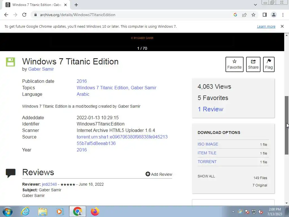Click the Share item button
Viewport: 289px width, 217px height.
point(253,64)
